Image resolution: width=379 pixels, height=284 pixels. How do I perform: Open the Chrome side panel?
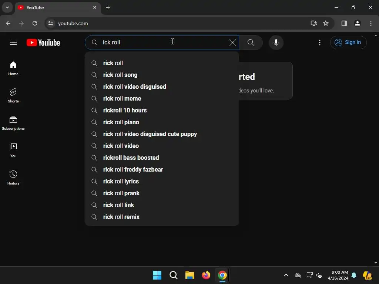(x=344, y=23)
